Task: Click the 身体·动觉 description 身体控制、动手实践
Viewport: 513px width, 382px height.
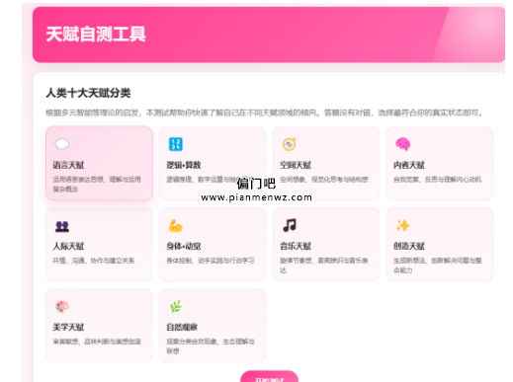Action: (x=211, y=261)
